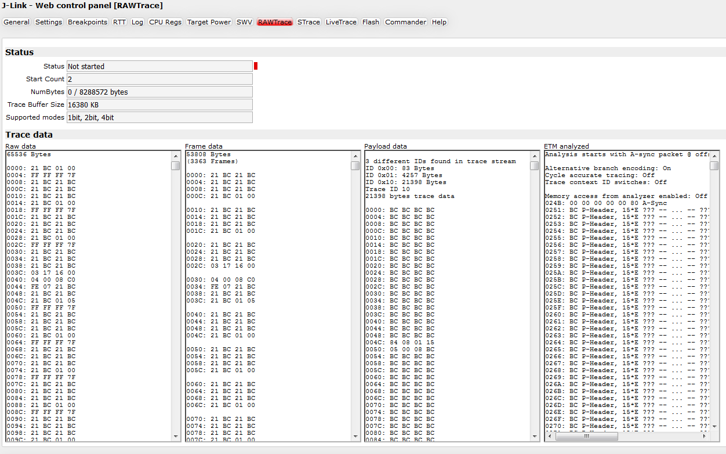Screen dimensions: 726x454
Task: Open the Target Power tab
Action: click(209, 22)
